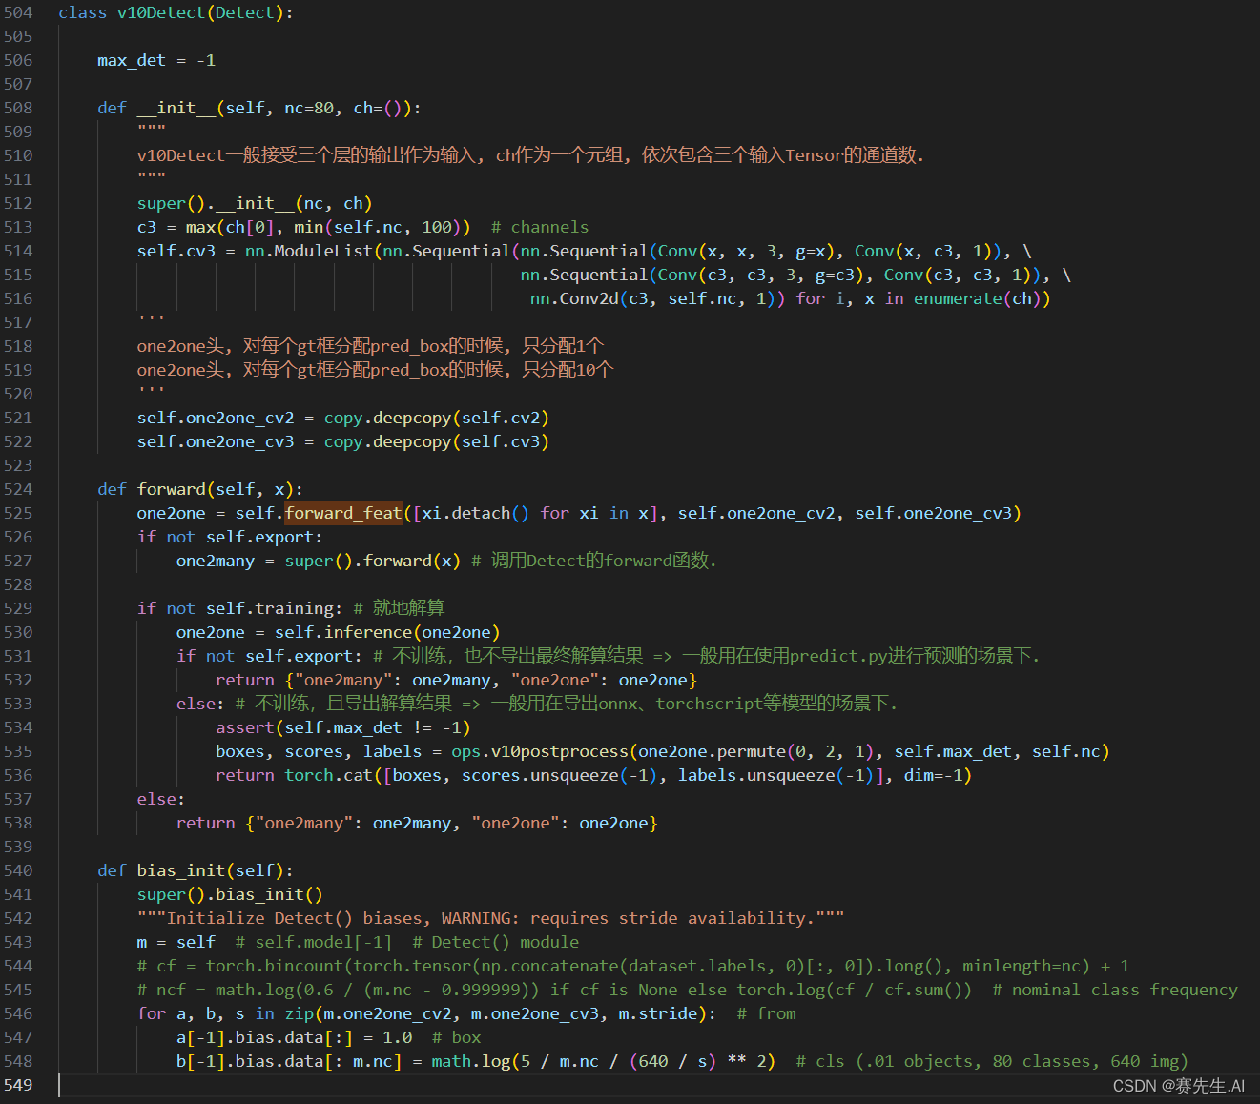Image resolution: width=1260 pixels, height=1104 pixels.
Task: Click super().forward(x) on line 527
Action: coord(373,561)
